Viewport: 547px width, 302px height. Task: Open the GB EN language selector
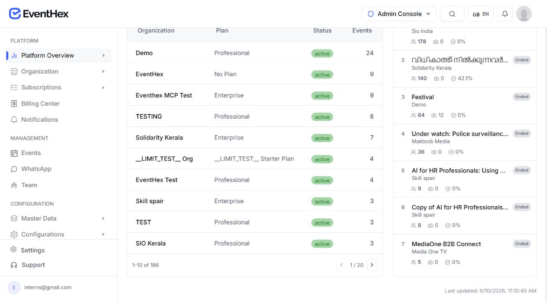[481, 14]
